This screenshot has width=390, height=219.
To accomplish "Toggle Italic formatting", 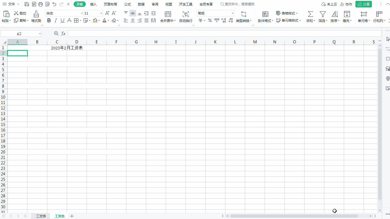I will pyautogui.click(x=56, y=20).
